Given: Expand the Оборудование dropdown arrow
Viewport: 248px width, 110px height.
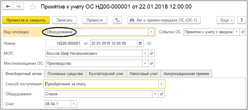Looking at the screenshot, I should (x=155, y=94).
